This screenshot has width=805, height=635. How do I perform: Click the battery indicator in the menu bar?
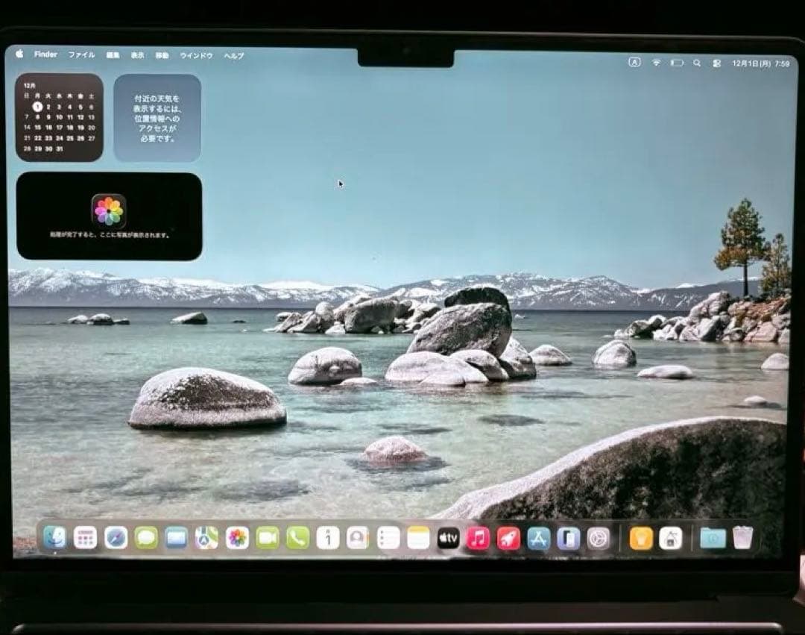pyautogui.click(x=677, y=63)
